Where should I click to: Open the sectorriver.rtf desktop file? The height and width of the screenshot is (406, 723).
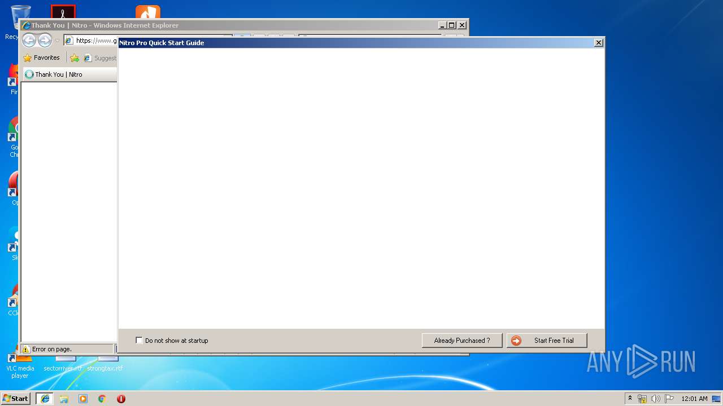(63, 364)
